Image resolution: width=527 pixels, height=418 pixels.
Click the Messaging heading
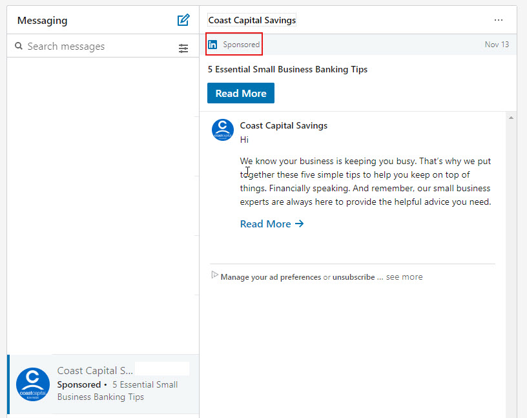[43, 21]
